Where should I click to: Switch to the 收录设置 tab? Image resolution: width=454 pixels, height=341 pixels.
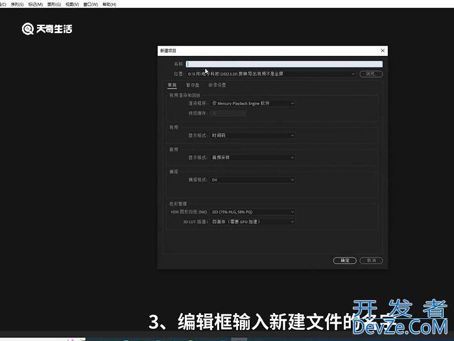point(217,85)
